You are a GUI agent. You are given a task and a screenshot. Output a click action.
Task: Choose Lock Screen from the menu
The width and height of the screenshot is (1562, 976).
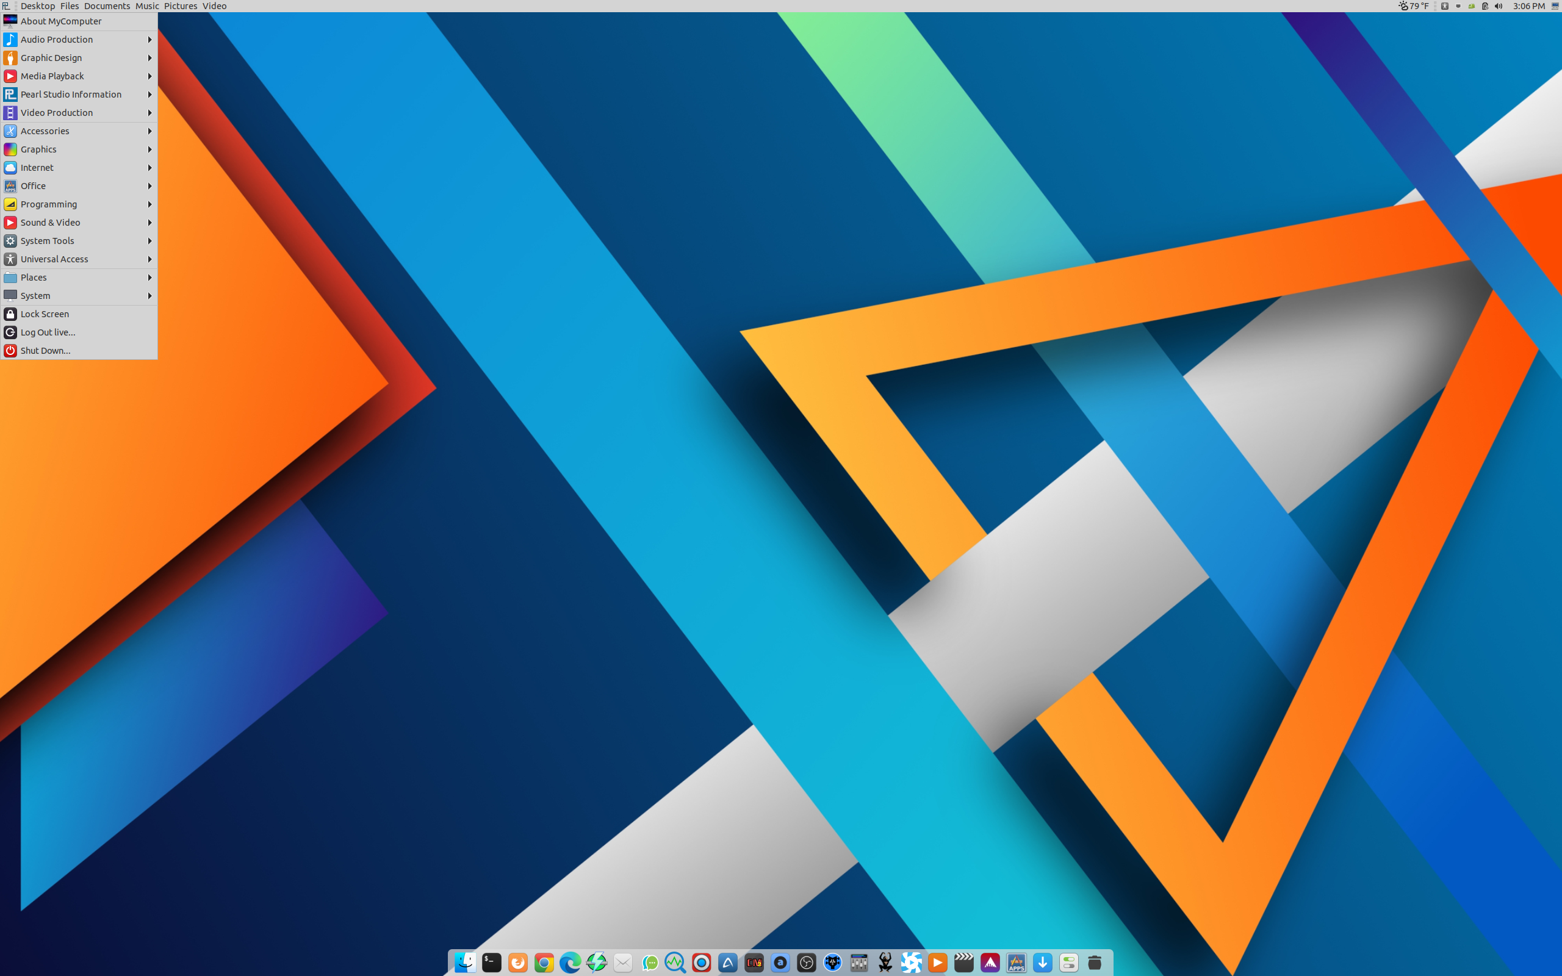tap(79, 314)
